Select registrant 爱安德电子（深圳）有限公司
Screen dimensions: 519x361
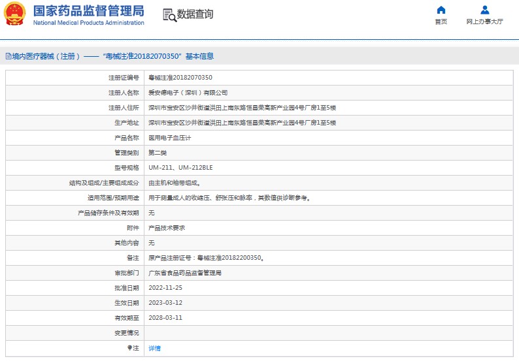188,93
